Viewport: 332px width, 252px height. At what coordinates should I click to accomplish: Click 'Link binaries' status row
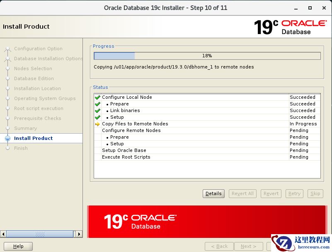(x=207, y=110)
